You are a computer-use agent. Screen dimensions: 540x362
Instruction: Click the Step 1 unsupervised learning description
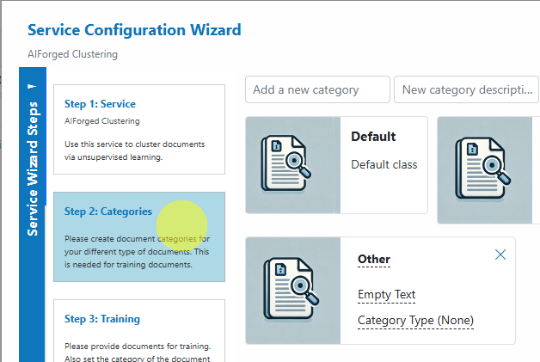coord(135,150)
